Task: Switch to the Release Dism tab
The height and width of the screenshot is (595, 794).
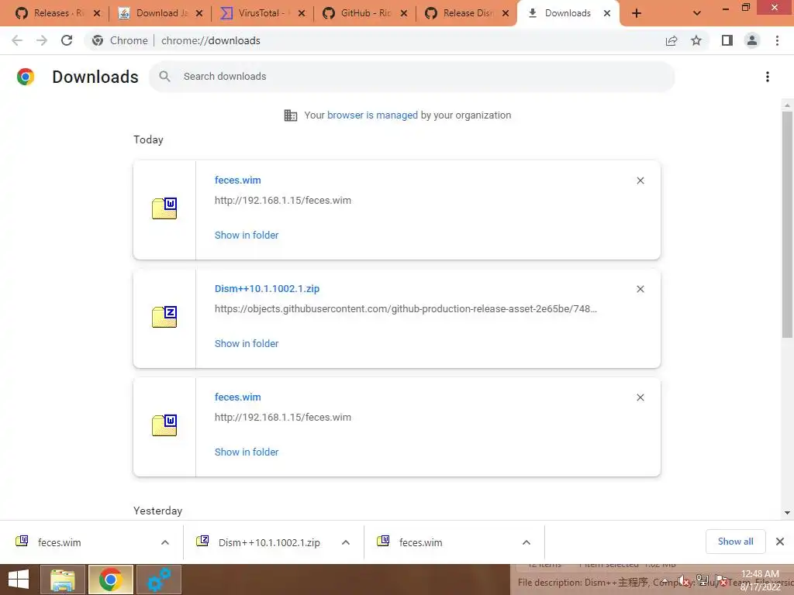Action: pyautogui.click(x=458, y=13)
